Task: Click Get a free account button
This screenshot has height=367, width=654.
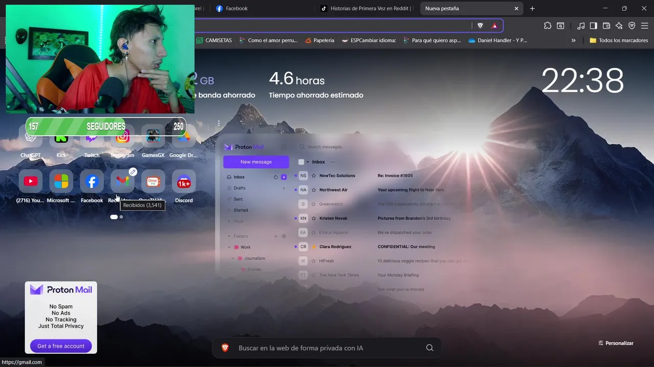Action: coord(61,346)
